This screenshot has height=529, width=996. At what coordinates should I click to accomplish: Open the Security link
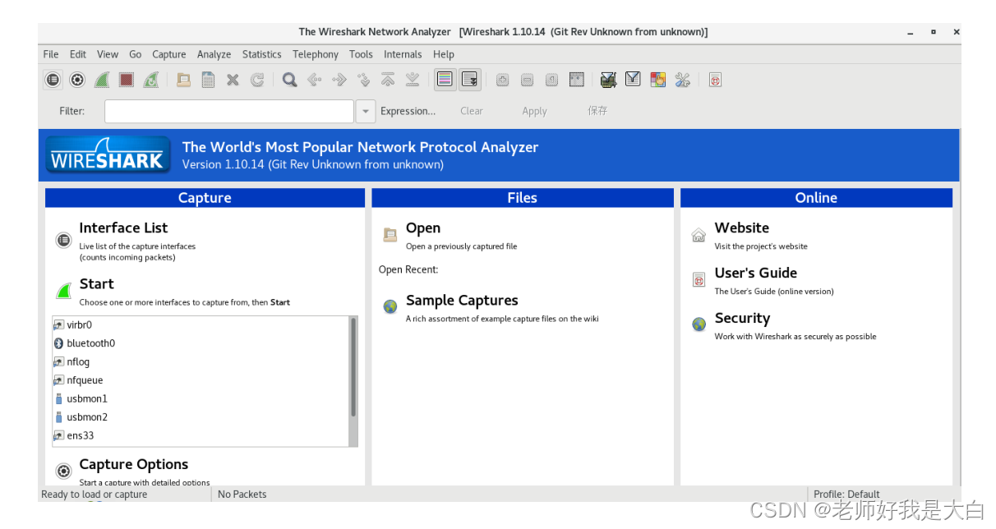pos(742,318)
